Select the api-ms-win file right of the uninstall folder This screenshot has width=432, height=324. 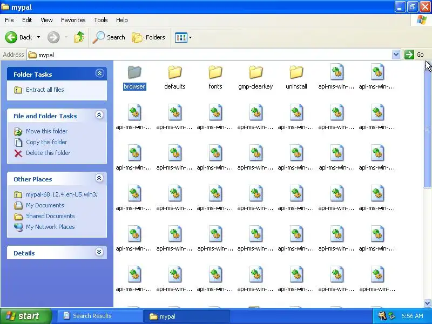point(336,72)
